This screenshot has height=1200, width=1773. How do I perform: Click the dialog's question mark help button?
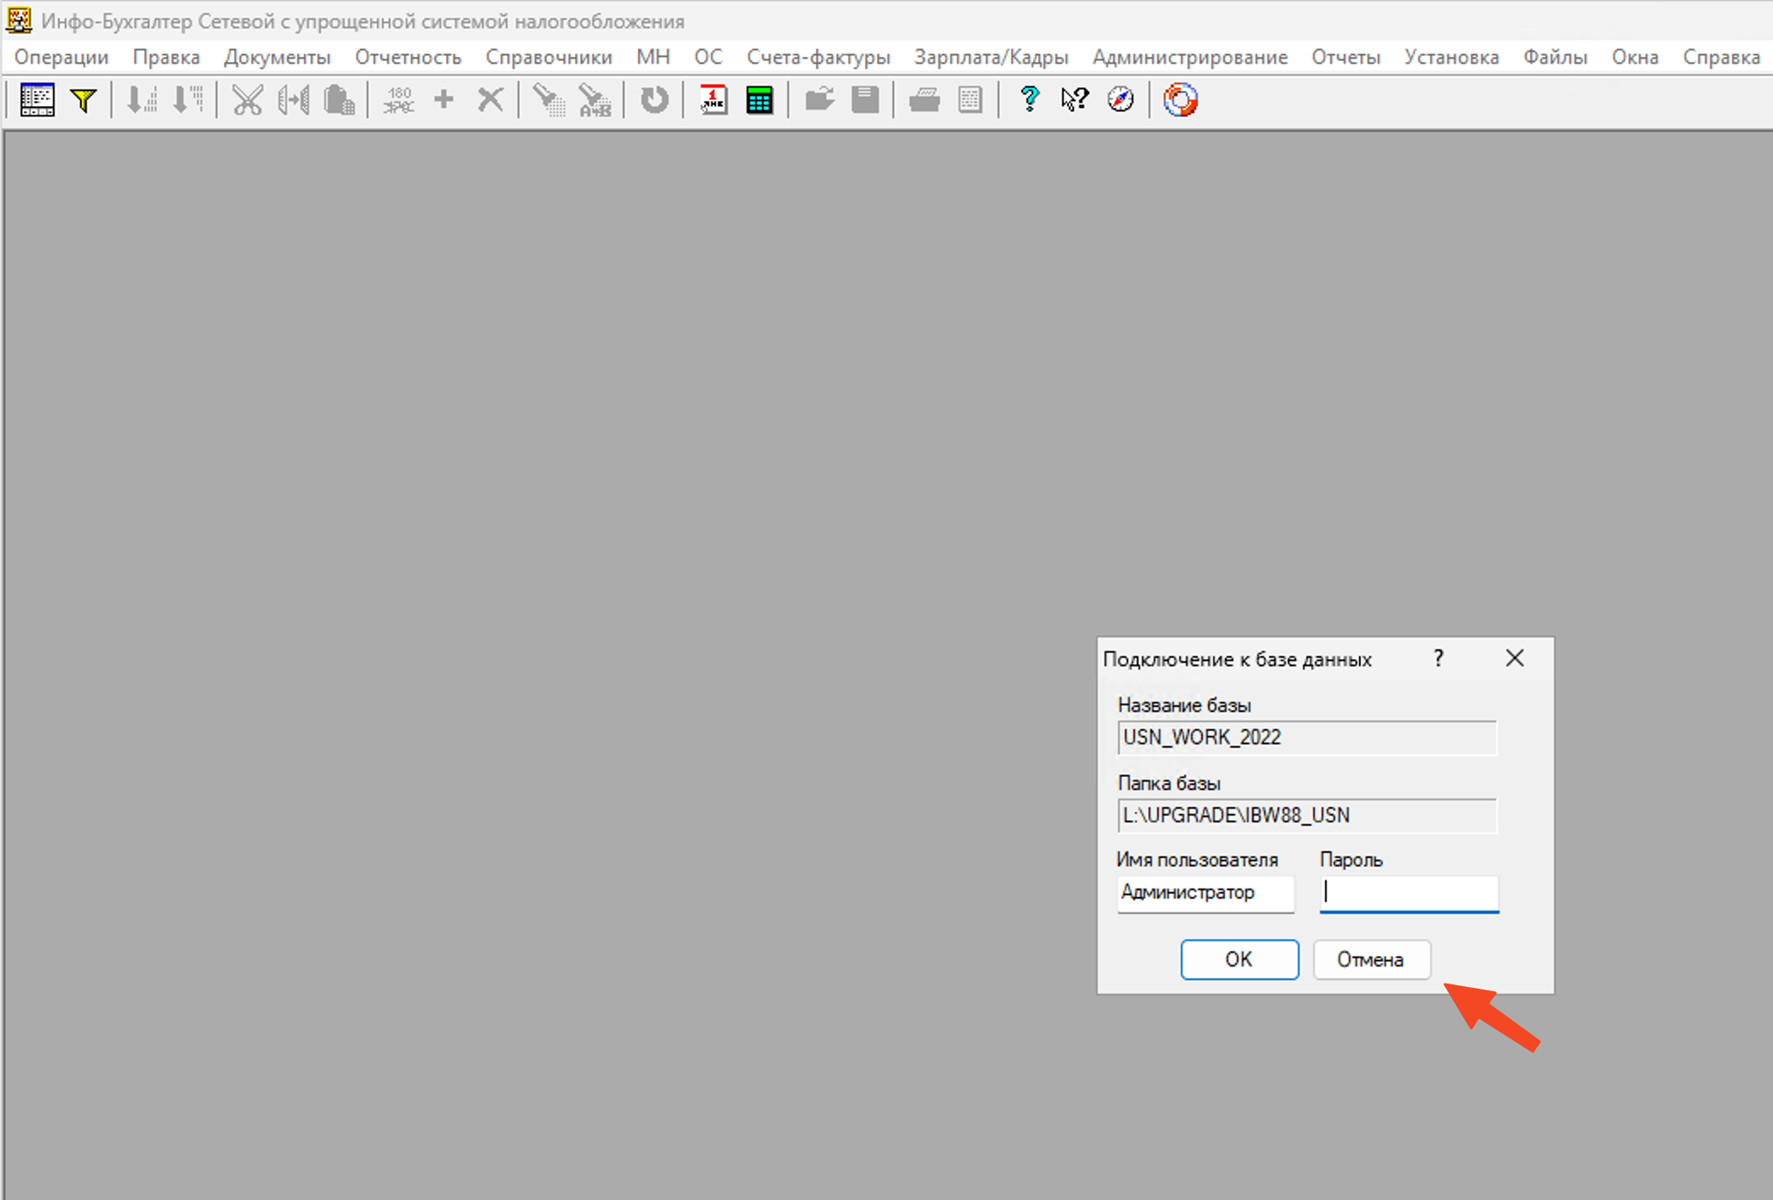pyautogui.click(x=1438, y=659)
